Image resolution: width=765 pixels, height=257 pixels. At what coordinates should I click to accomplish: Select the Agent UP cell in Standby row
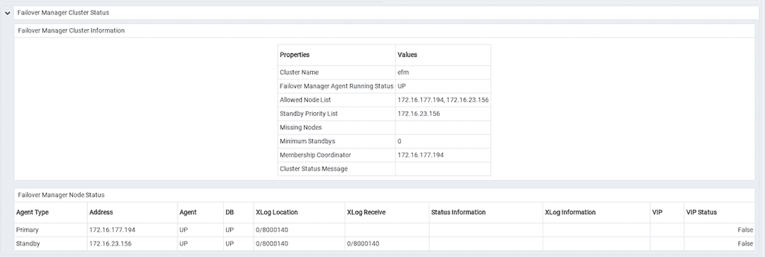(200, 244)
